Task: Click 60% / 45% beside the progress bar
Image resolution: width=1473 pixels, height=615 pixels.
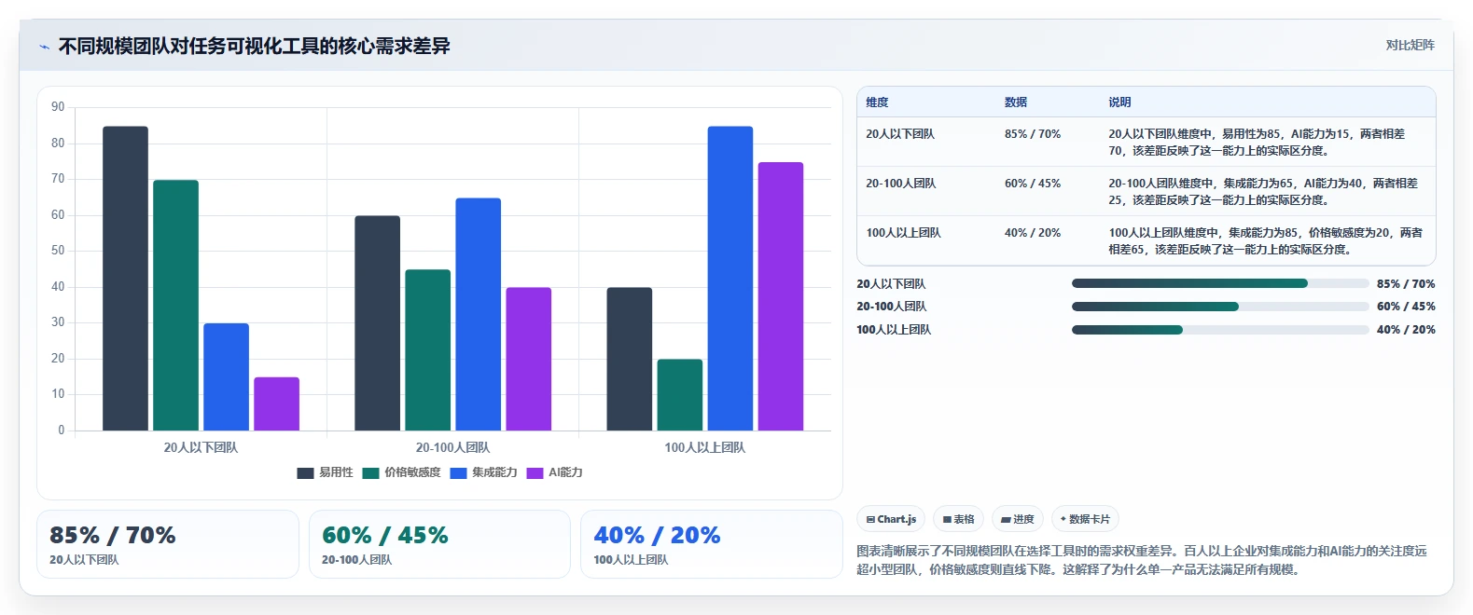Action: point(1406,307)
